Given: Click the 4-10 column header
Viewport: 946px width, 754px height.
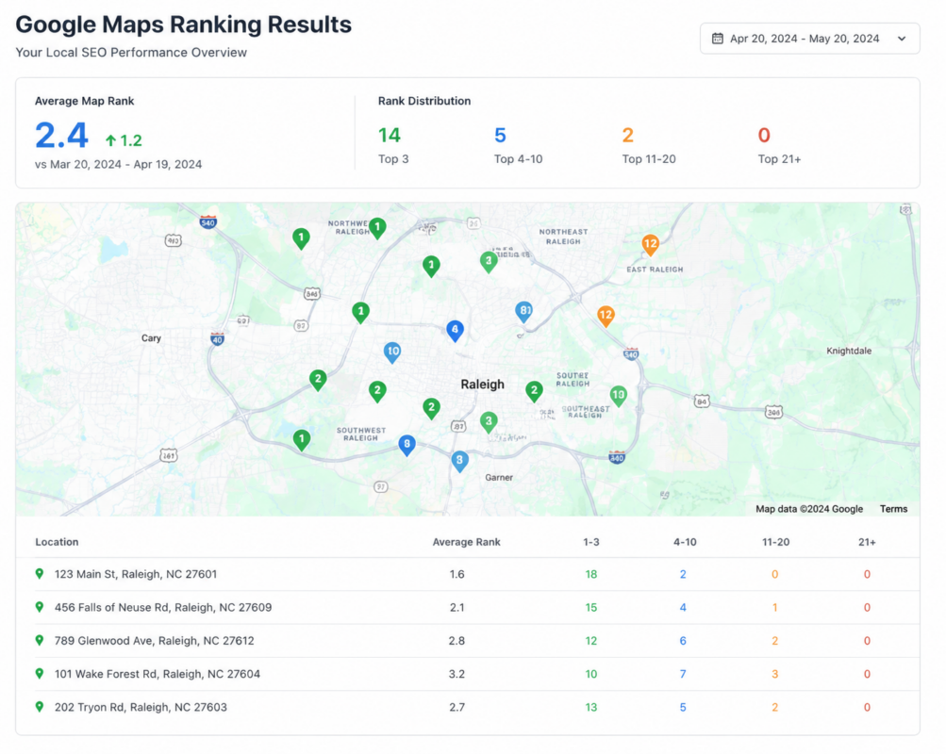Looking at the screenshot, I should (685, 542).
